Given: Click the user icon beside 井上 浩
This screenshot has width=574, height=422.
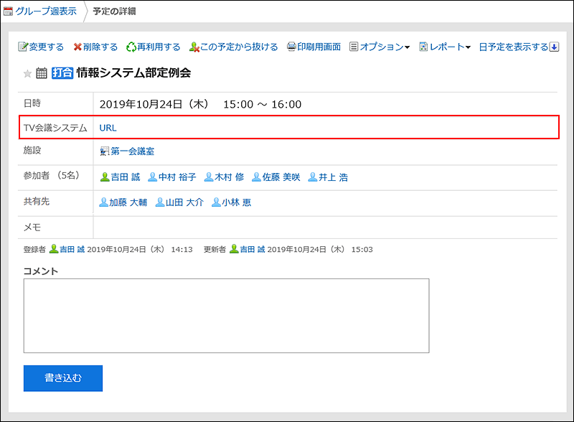Looking at the screenshot, I should [x=313, y=177].
